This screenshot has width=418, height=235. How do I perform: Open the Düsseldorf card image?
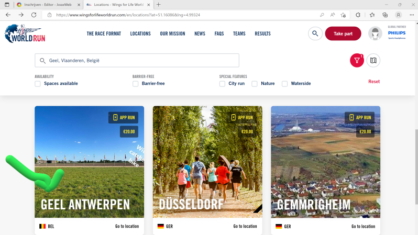207,162
